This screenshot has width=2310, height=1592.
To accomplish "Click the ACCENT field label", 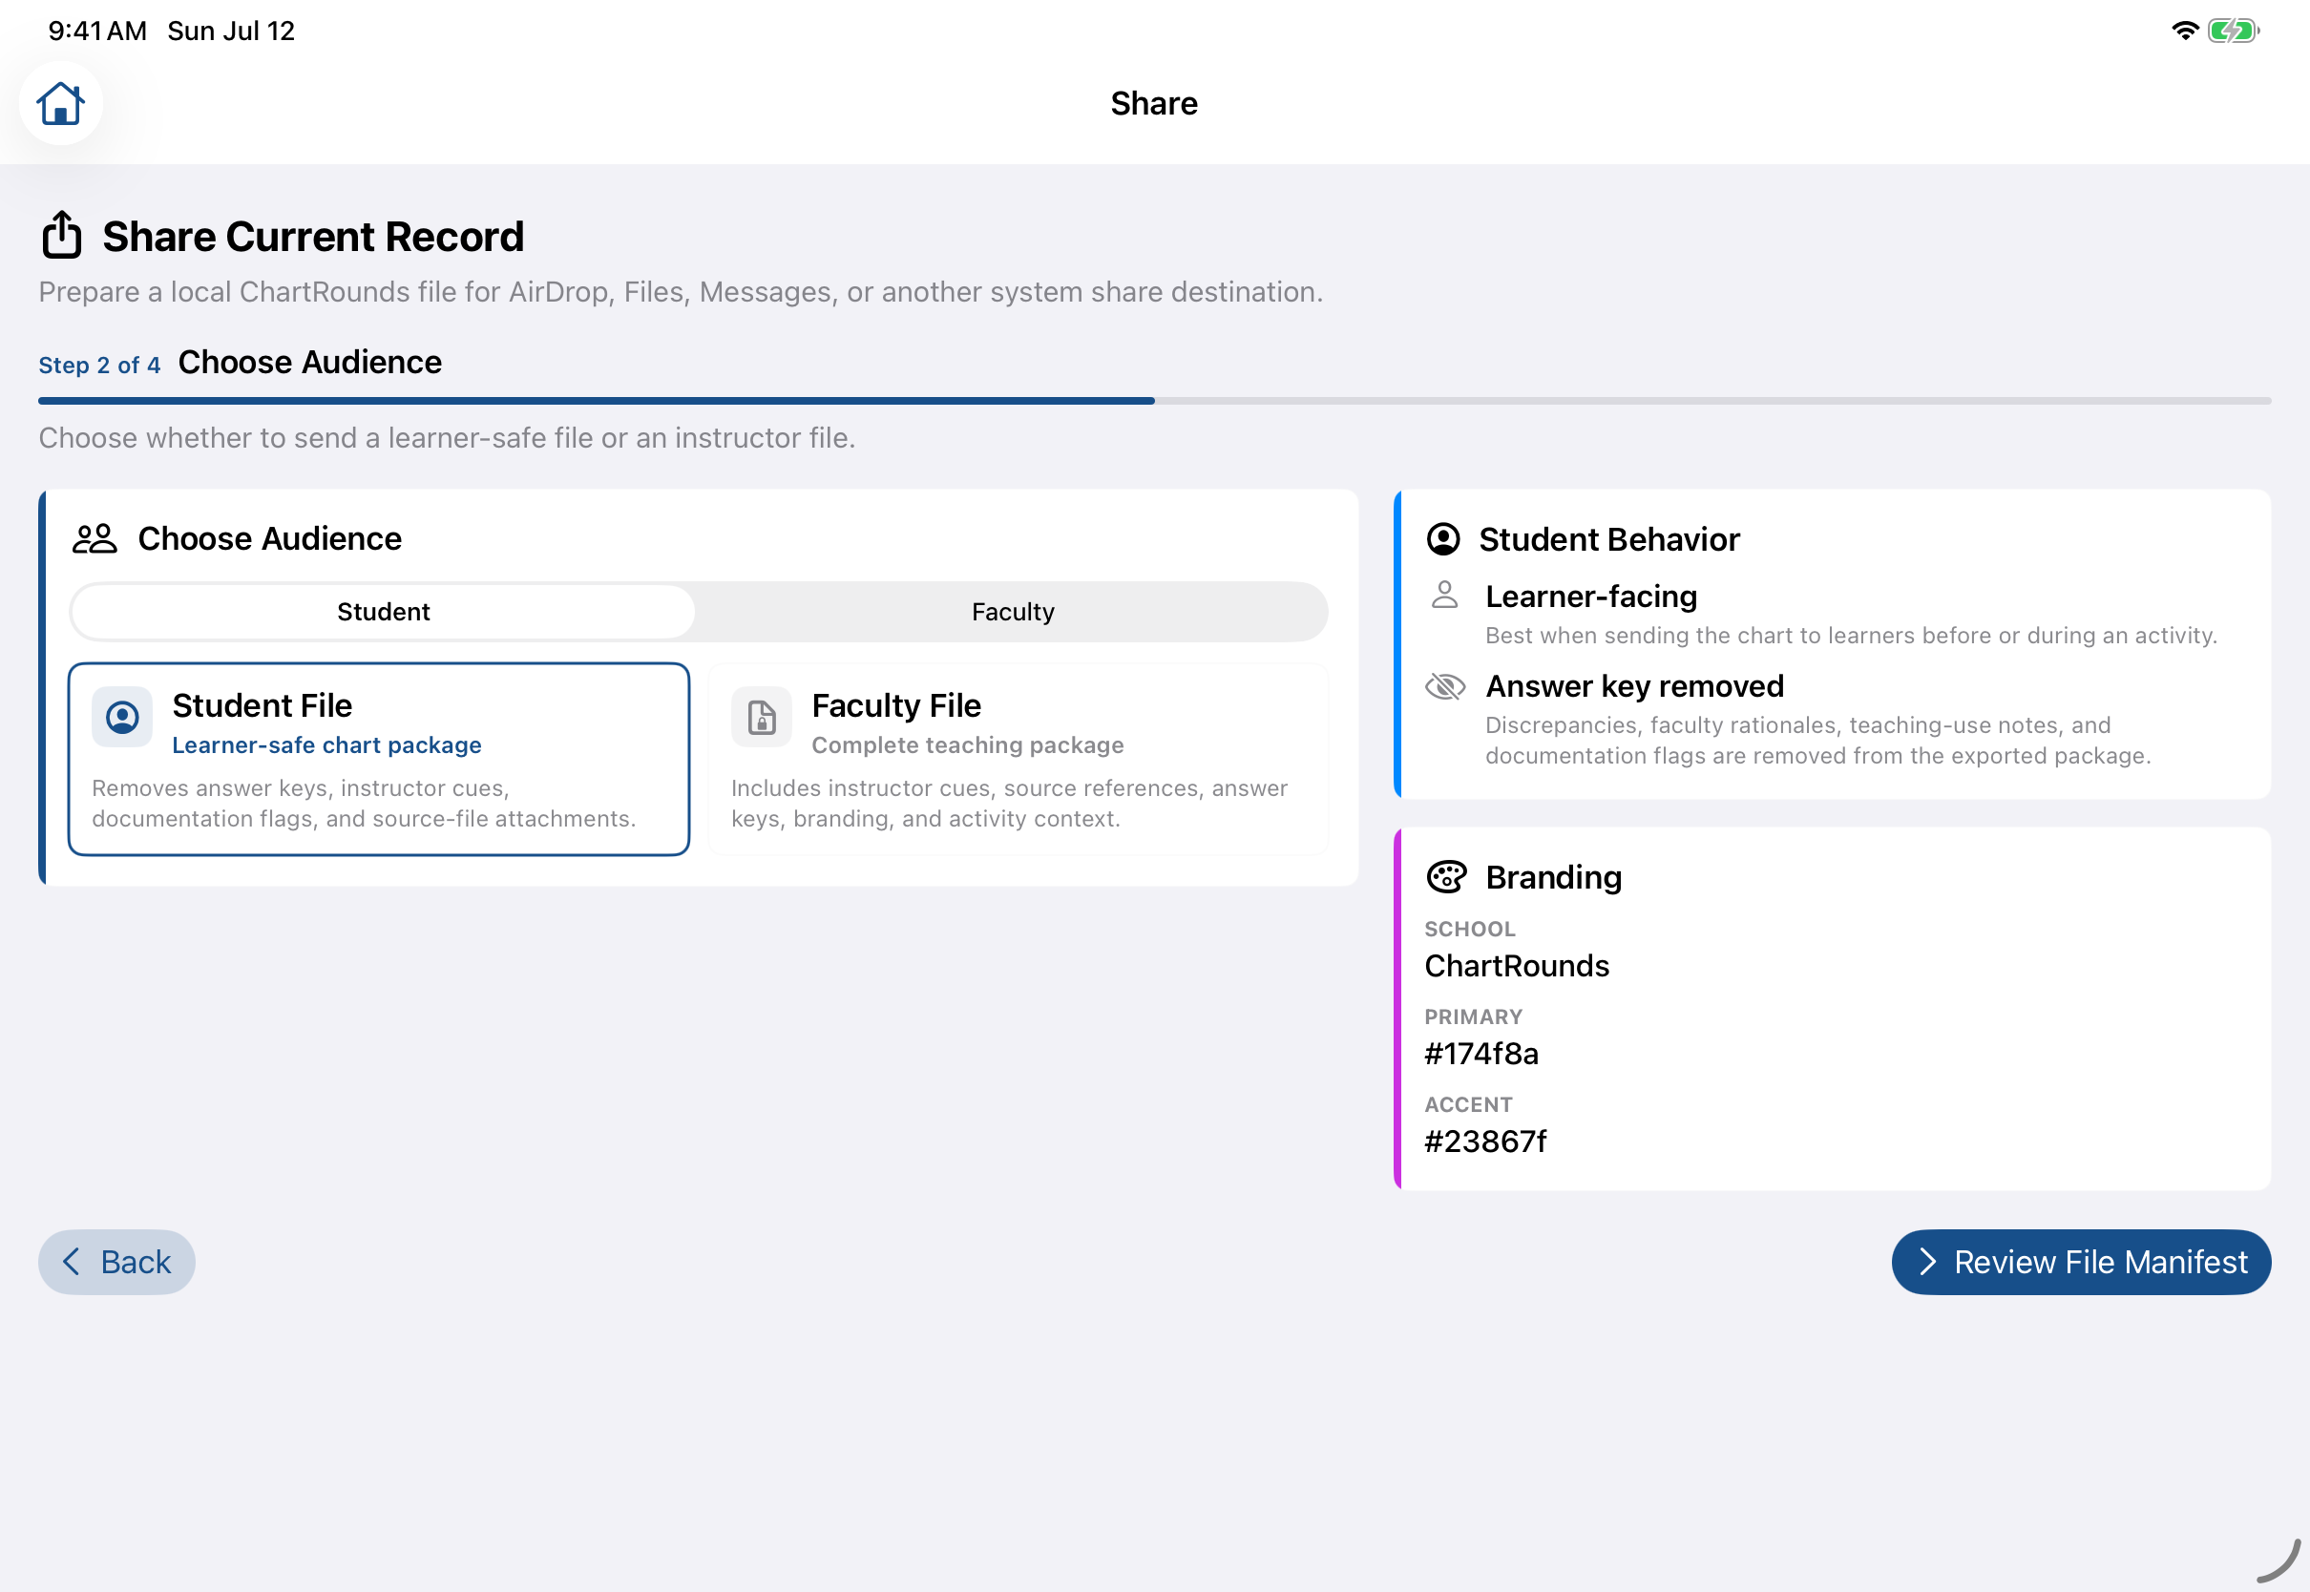I will 1468,1105.
